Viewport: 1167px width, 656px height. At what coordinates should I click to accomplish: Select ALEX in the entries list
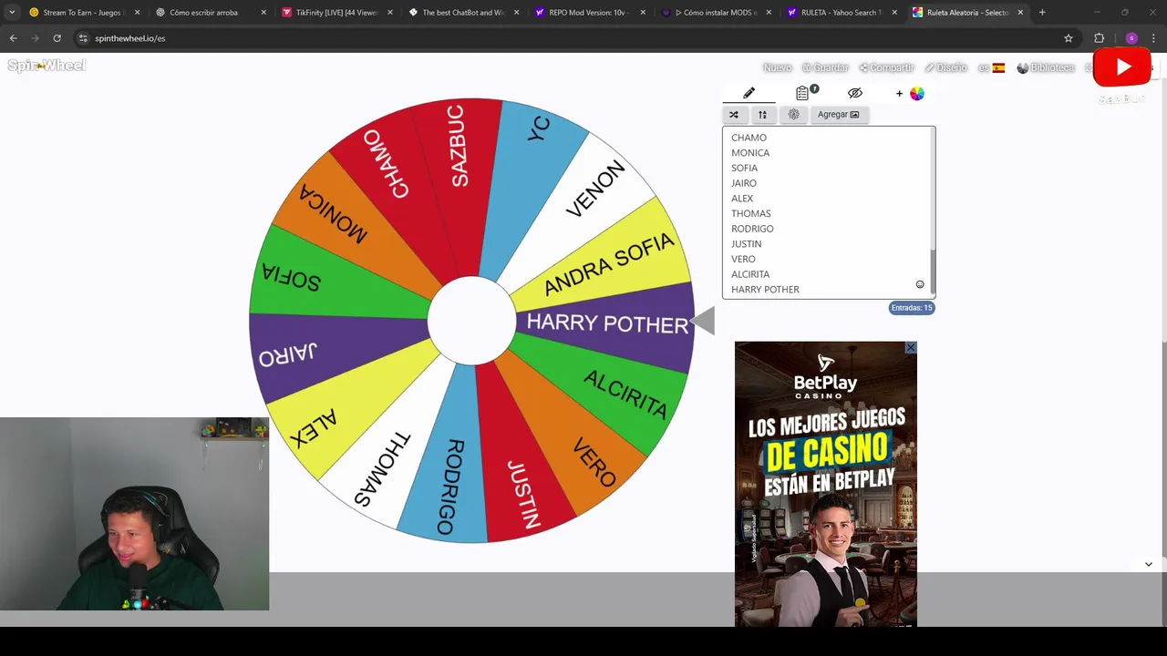click(742, 199)
